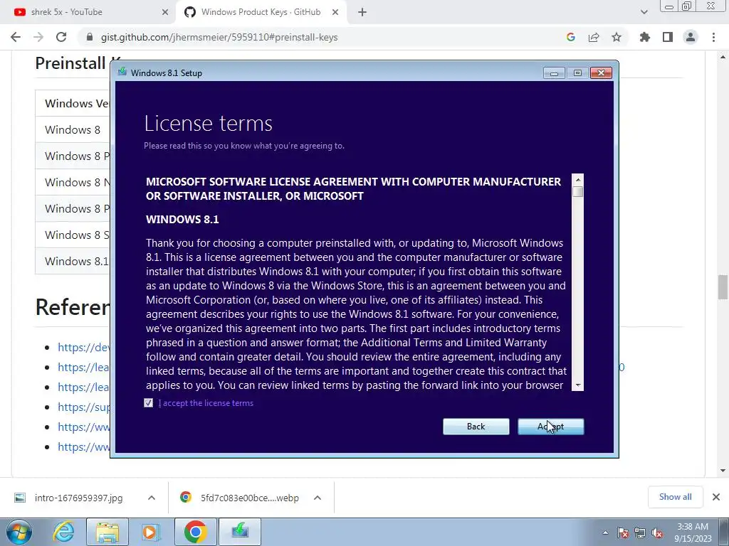
Task: Select Windows Product Keys GitHub tab
Action: [261, 12]
